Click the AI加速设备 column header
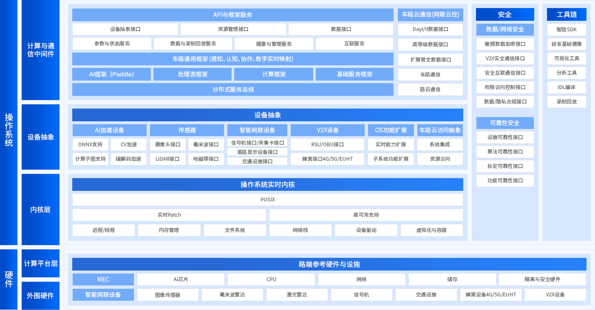This screenshot has width=595, height=310. click(110, 130)
